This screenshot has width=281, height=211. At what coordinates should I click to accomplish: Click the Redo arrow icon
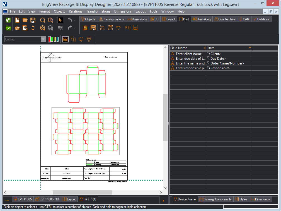(x=70, y=28)
